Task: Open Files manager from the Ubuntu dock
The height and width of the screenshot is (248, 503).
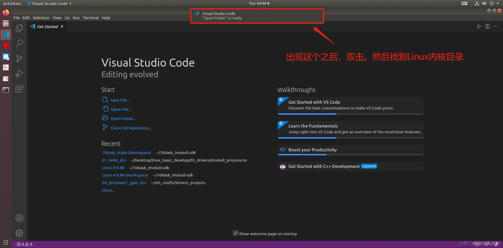Action: (x=6, y=24)
